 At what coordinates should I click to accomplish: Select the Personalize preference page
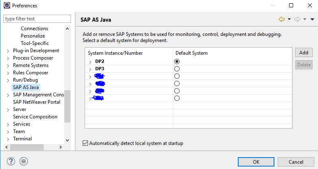click(x=33, y=36)
